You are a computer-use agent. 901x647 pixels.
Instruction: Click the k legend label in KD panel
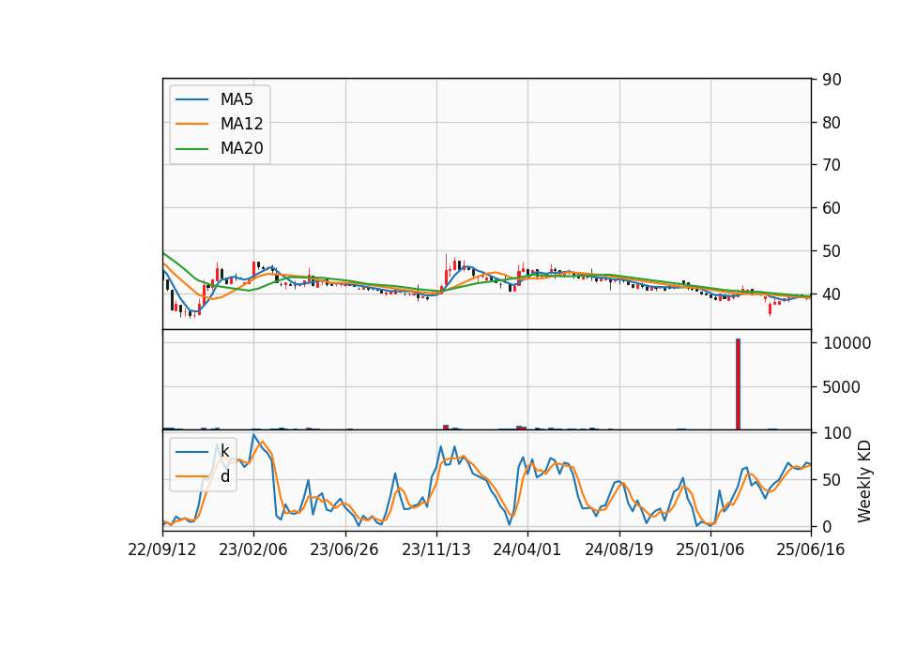(x=224, y=451)
